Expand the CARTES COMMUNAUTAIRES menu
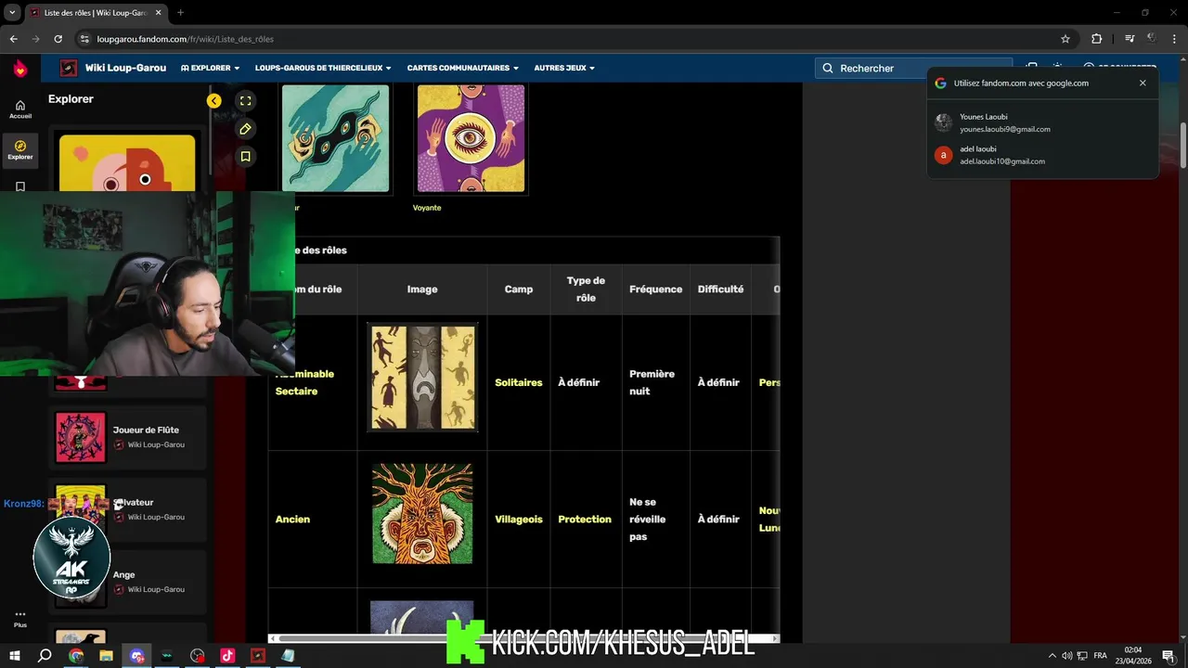This screenshot has height=668, width=1188. (462, 68)
